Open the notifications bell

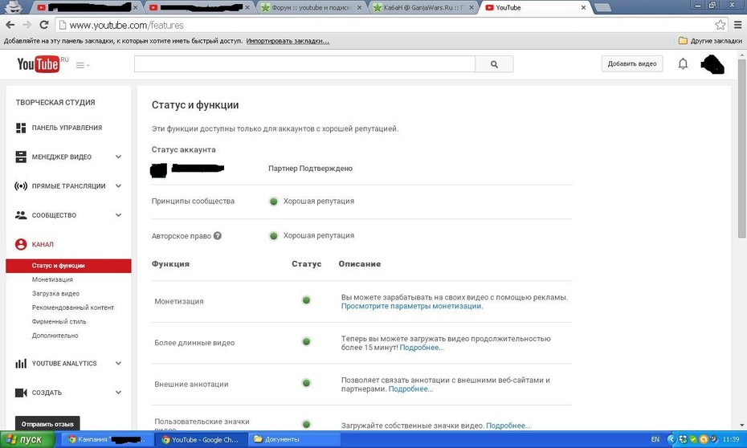(x=683, y=63)
